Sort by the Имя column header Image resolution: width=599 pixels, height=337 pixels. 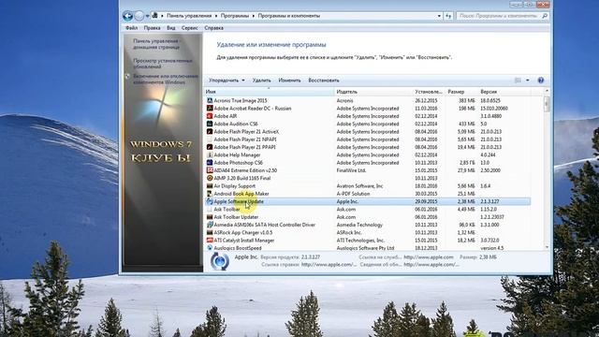[269, 92]
